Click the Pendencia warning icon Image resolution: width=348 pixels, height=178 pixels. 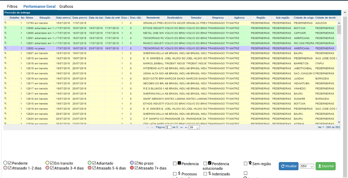click(179, 163)
